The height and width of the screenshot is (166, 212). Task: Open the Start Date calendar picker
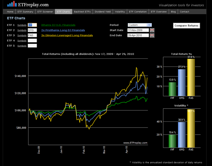click(152, 30)
